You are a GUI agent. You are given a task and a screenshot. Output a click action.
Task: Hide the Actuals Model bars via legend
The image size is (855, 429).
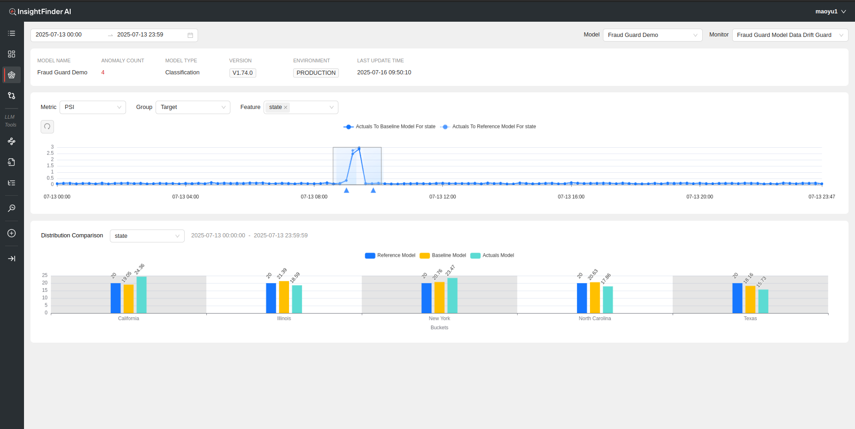tap(492, 255)
